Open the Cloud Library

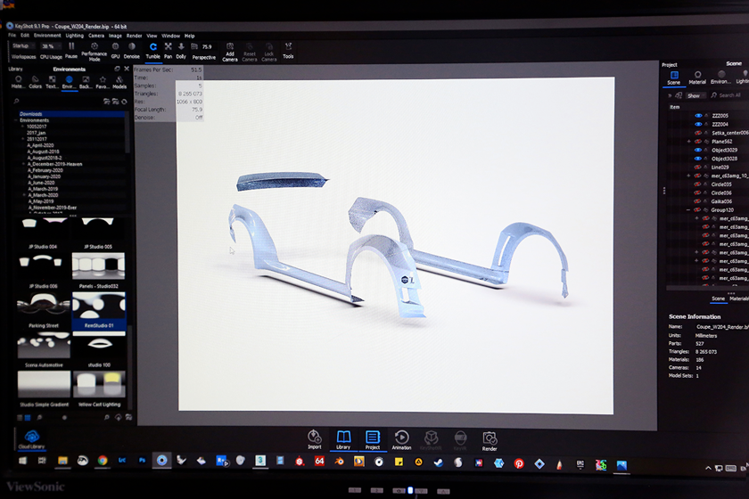(29, 438)
